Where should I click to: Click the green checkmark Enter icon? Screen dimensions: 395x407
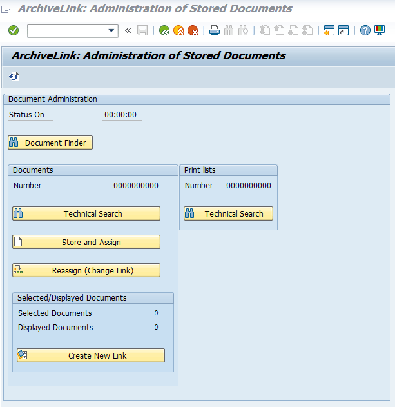(14, 30)
